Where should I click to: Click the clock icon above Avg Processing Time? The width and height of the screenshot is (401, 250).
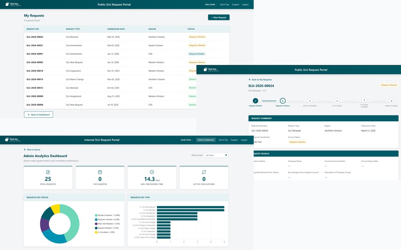point(152,171)
